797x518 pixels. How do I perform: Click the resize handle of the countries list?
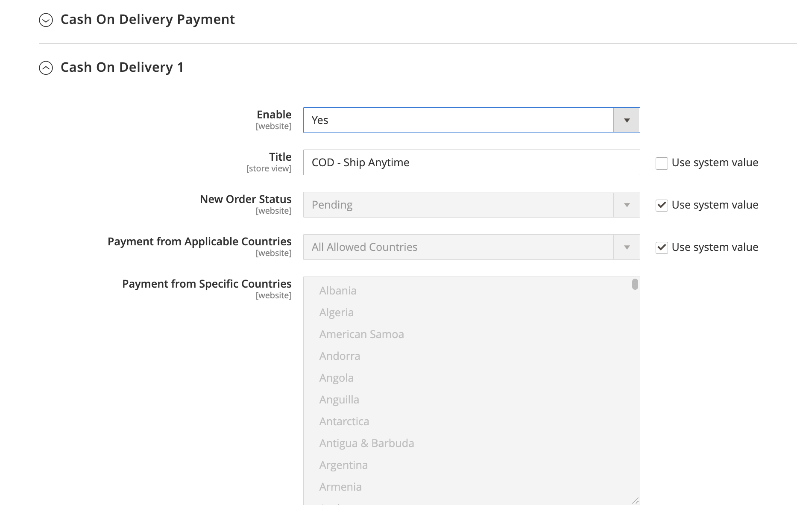click(x=635, y=500)
